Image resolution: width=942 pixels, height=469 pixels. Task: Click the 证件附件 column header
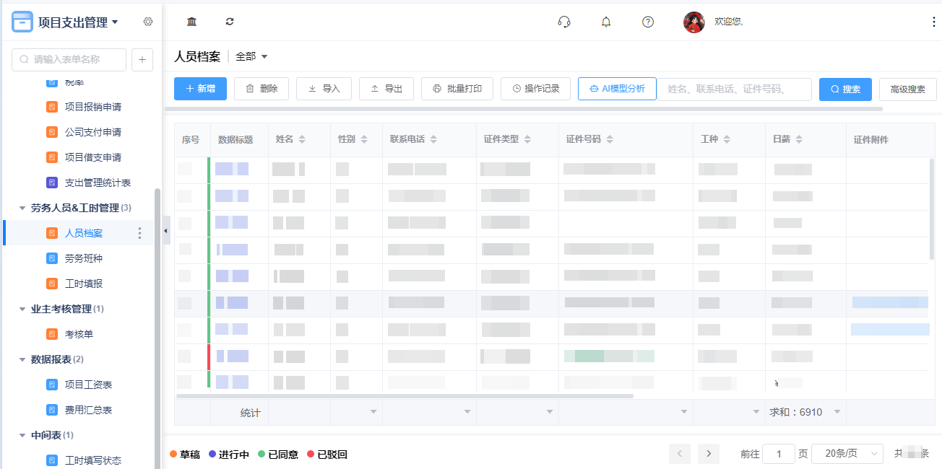(871, 140)
